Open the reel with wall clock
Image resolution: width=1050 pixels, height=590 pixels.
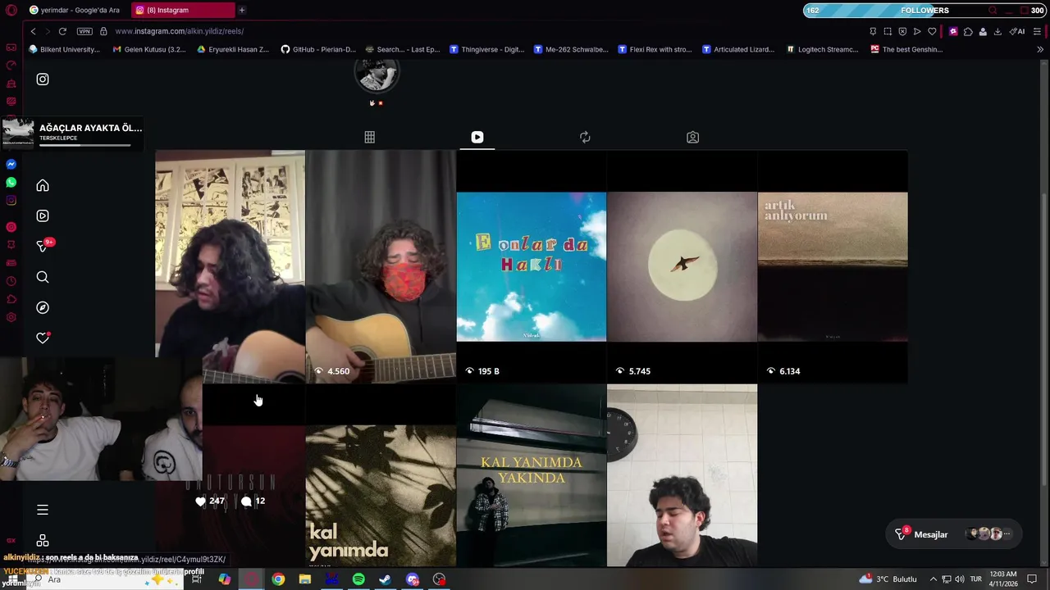click(682, 475)
